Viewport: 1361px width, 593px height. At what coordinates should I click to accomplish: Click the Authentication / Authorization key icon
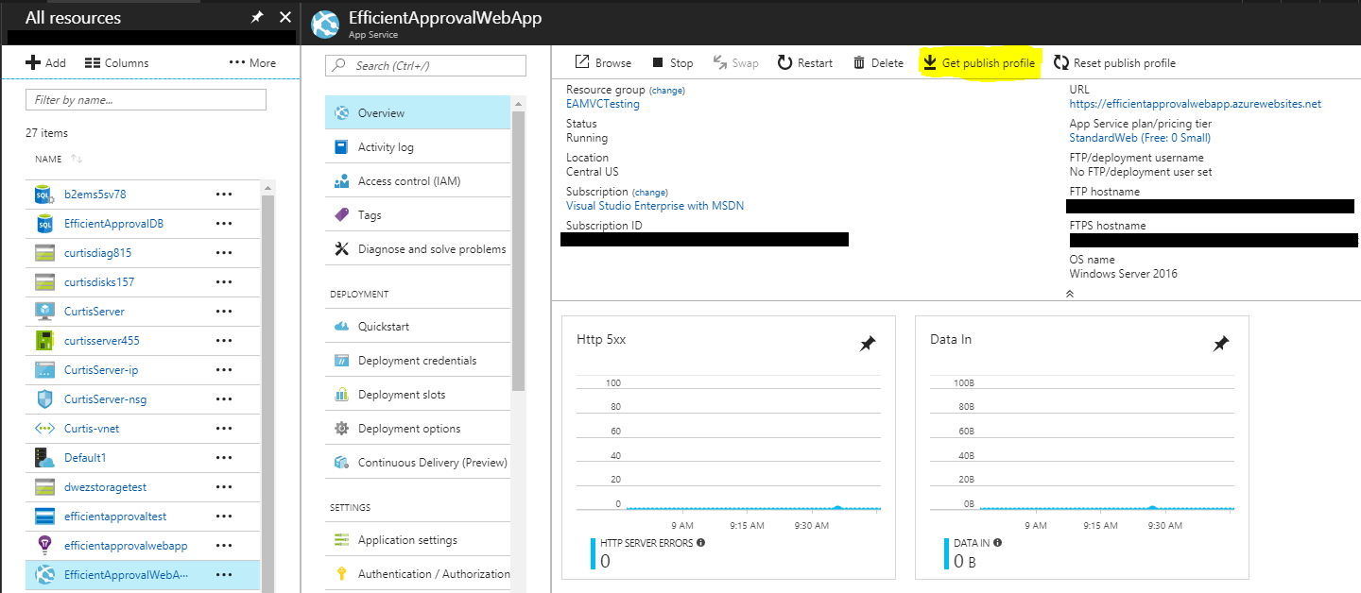click(341, 574)
